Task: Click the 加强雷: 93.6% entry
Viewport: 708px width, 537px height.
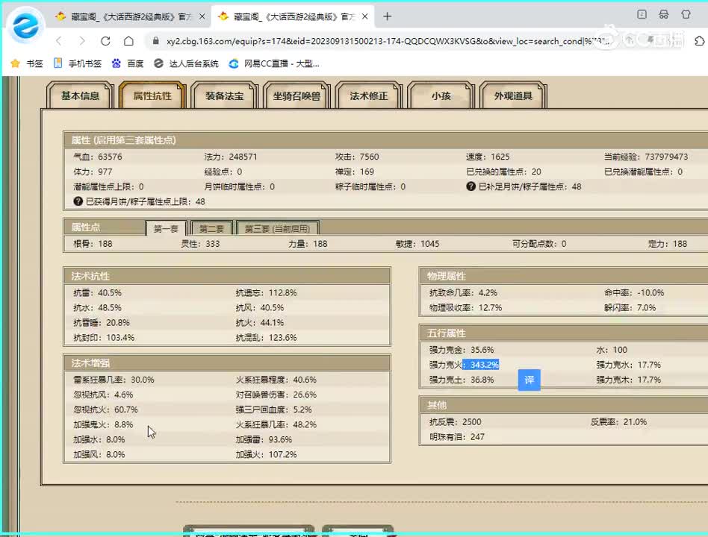Action: click(x=264, y=439)
